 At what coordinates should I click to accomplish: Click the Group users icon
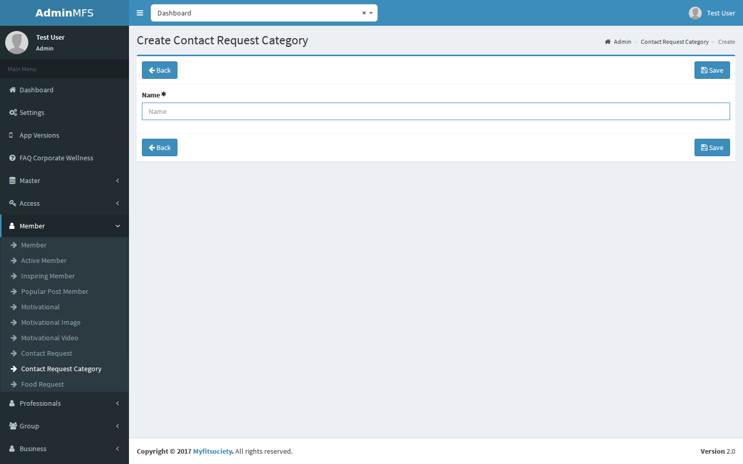(13, 426)
